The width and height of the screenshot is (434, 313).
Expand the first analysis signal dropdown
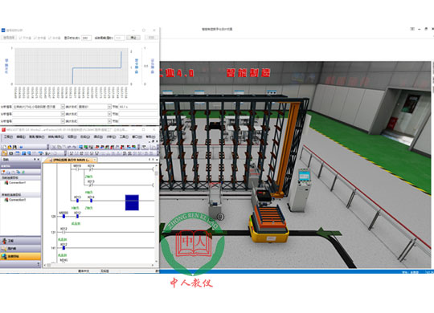click(63, 107)
